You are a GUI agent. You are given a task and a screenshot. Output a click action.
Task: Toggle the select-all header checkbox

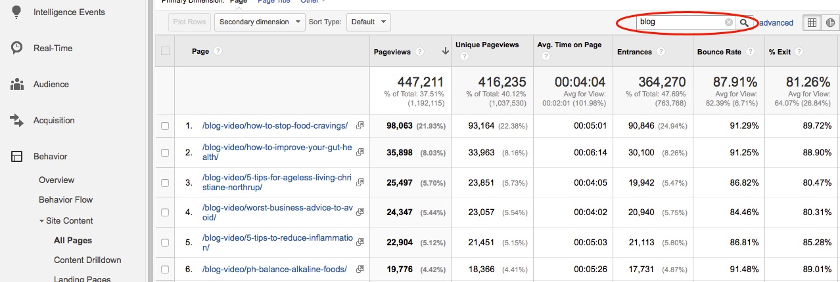click(x=165, y=51)
